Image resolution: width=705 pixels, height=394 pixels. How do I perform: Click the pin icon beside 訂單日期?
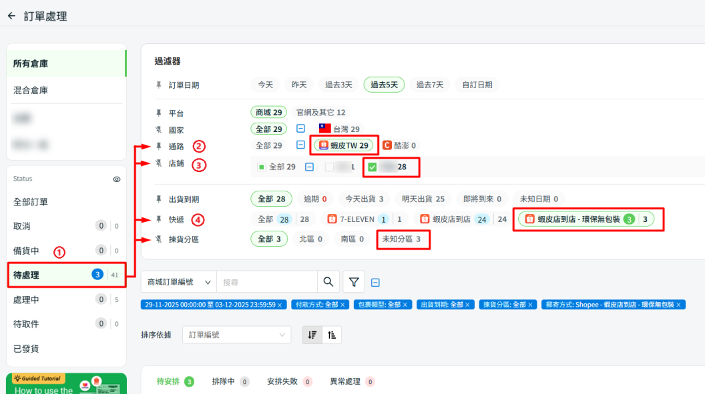coord(159,85)
